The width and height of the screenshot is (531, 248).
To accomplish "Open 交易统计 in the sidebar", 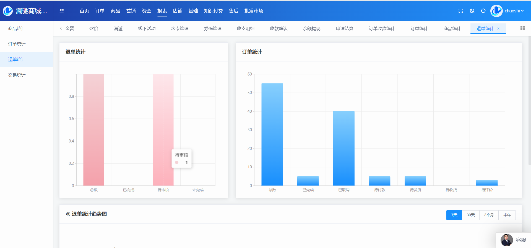I will pos(17,75).
